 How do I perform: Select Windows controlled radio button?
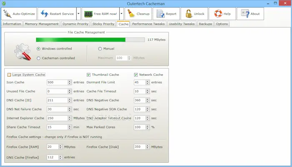(38, 49)
